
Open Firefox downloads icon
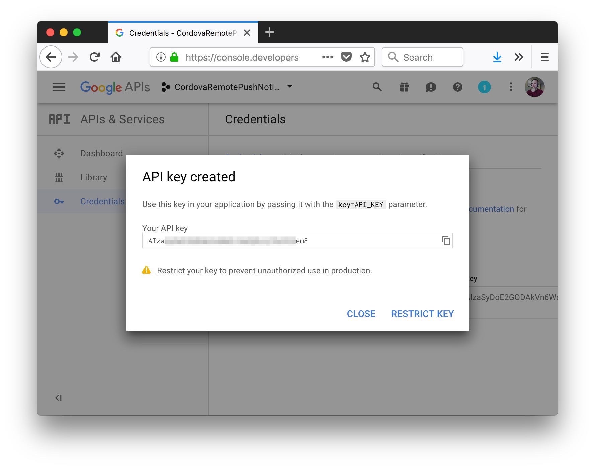pyautogui.click(x=497, y=57)
